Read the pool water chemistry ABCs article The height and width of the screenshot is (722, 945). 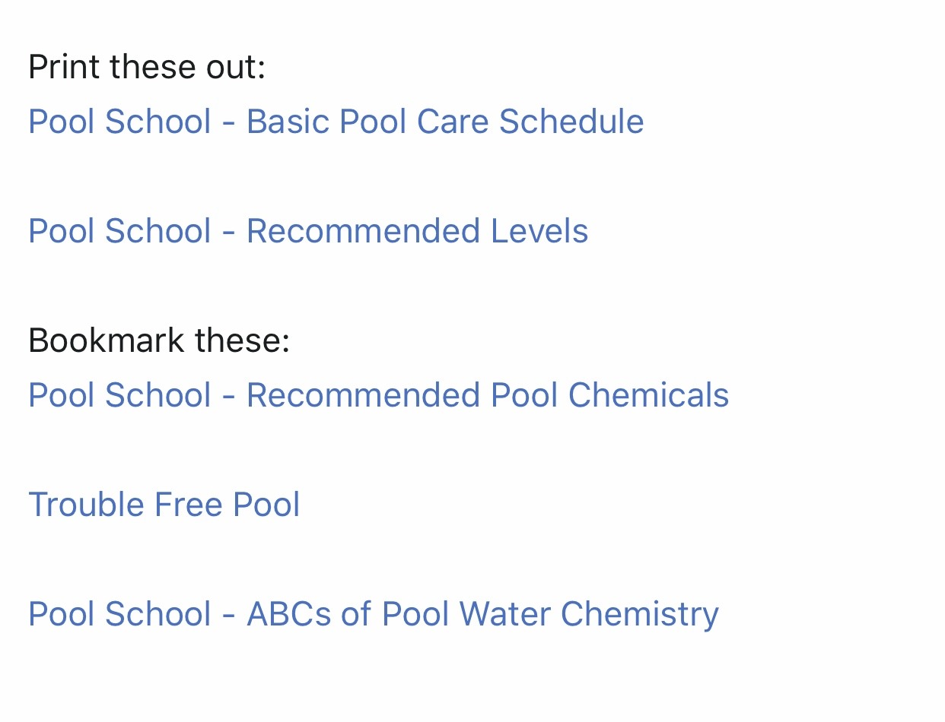pyautogui.click(x=374, y=614)
